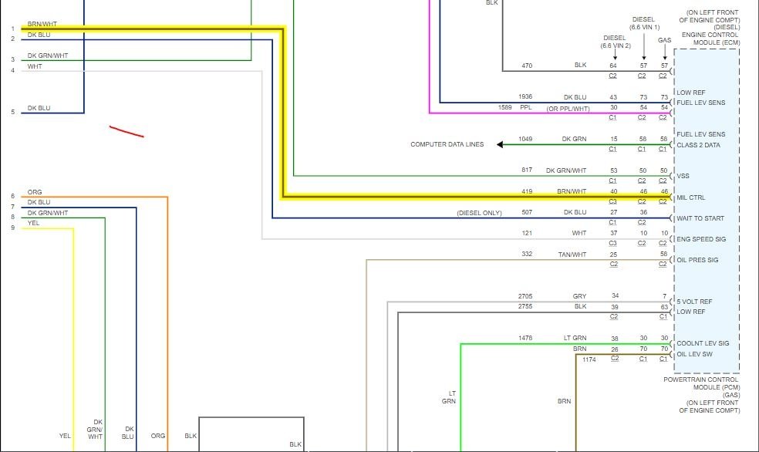Image resolution: width=759 pixels, height=452 pixels.
Task: Select the 5 VOLT REF label
Action: point(694,302)
